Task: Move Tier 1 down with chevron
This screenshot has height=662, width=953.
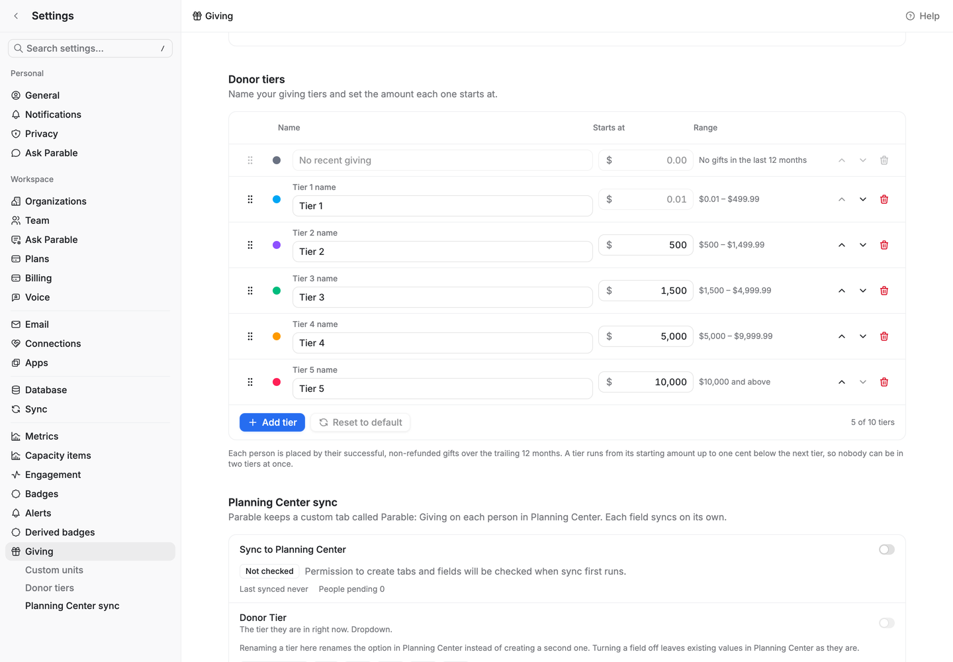Action: pos(863,199)
